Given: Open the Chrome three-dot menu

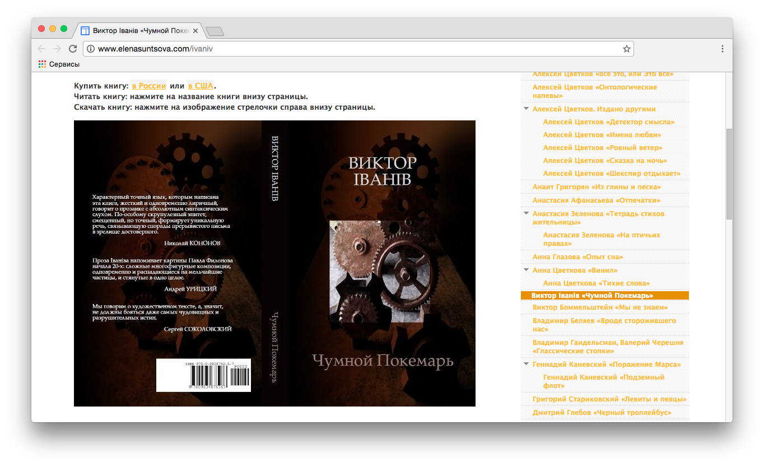Looking at the screenshot, I should (722, 49).
